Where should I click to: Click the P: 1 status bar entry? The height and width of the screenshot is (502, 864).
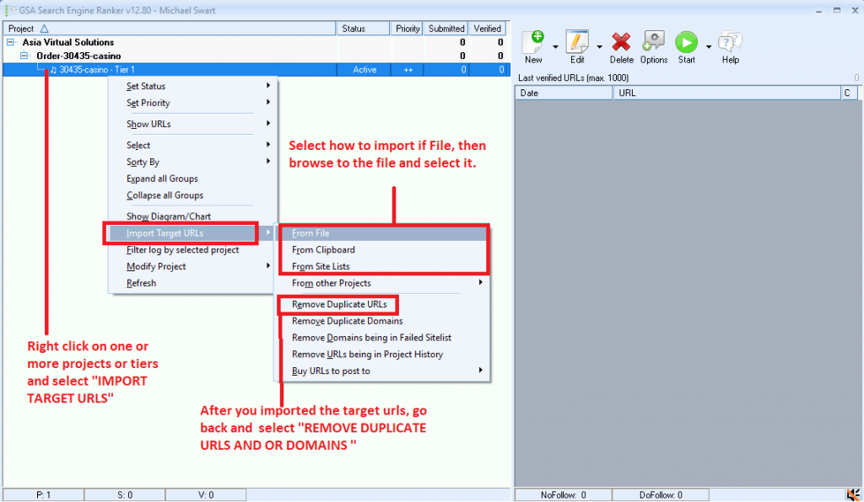pyautogui.click(x=44, y=495)
